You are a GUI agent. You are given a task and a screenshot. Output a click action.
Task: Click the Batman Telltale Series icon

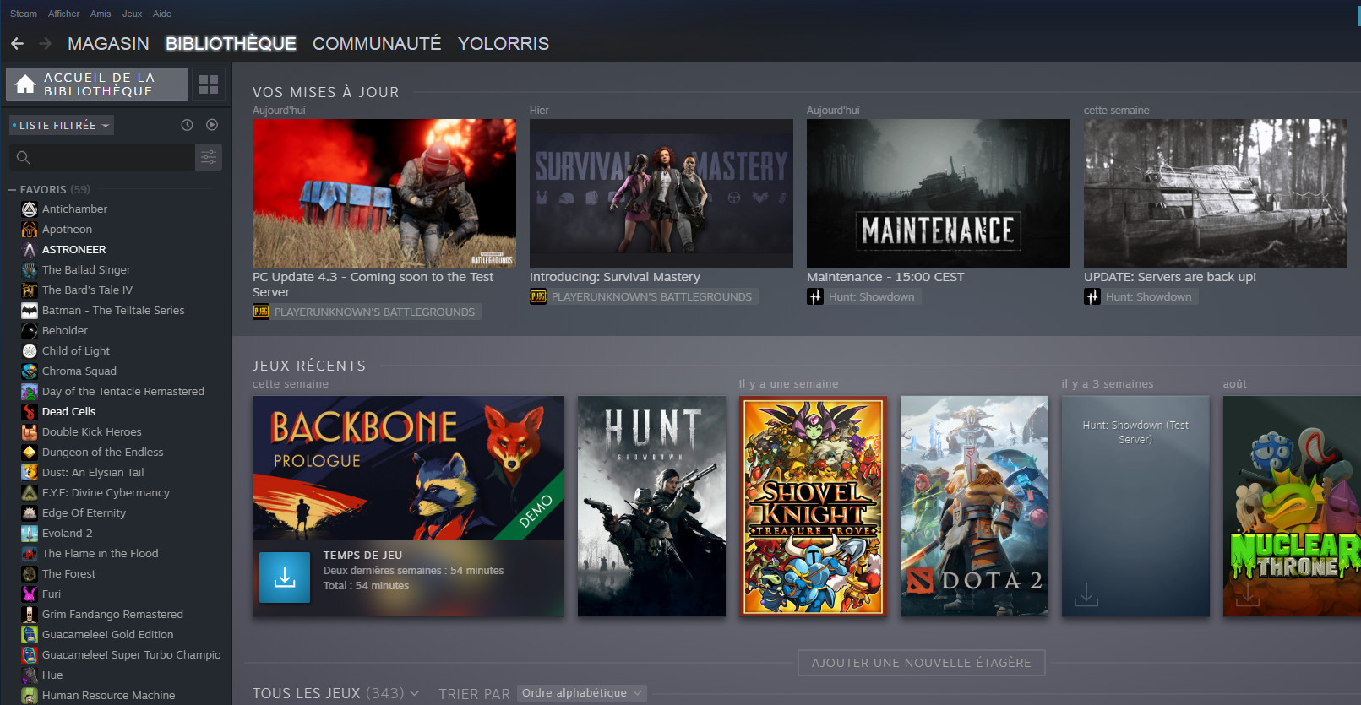coord(30,310)
